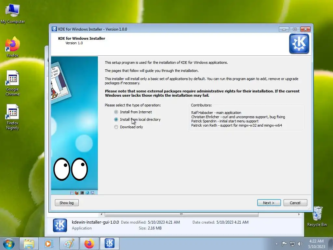Maximize the KDE installer window
The width and height of the screenshot is (333, 250).
295,29
